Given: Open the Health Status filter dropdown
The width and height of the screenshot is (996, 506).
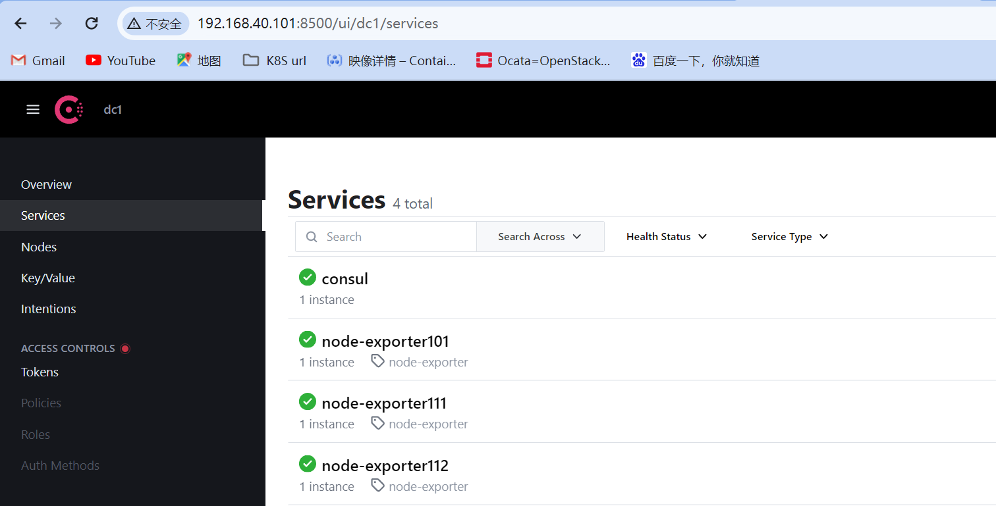Looking at the screenshot, I should tap(666, 236).
